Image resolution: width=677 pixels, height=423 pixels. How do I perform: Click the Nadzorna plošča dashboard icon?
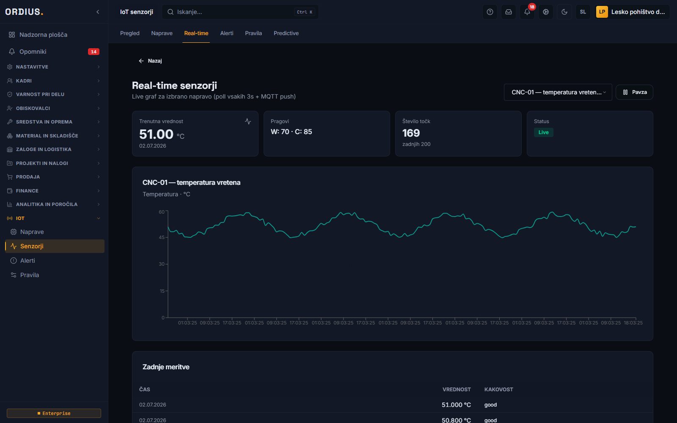pos(12,35)
